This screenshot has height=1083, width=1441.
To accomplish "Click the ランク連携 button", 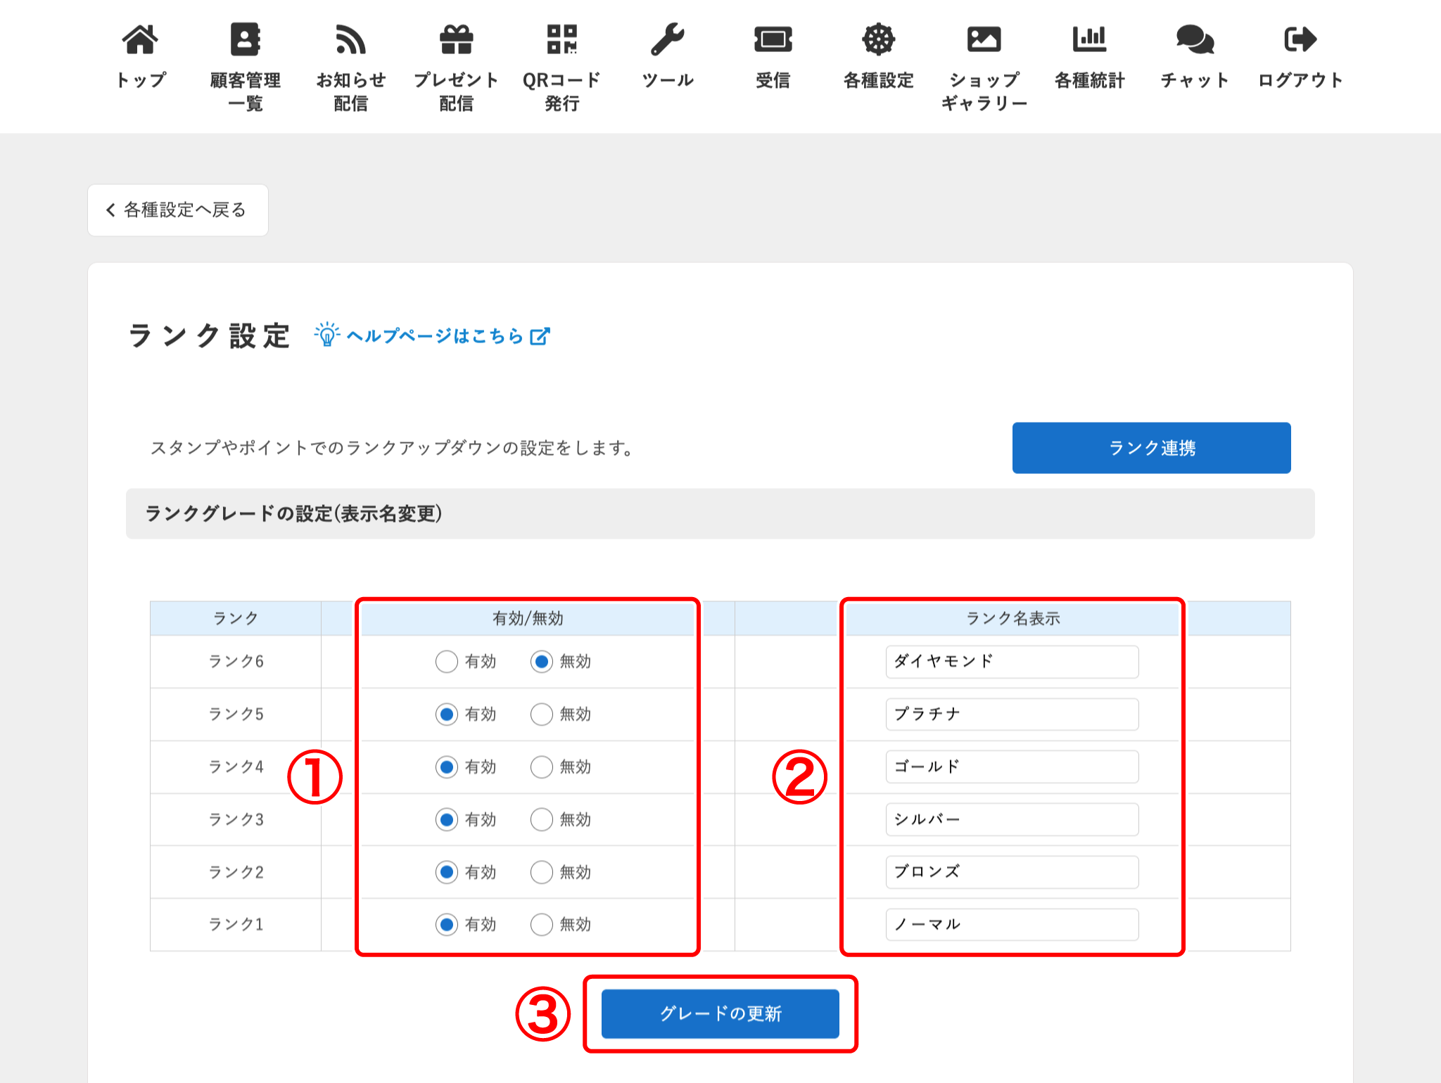I will [x=1151, y=448].
